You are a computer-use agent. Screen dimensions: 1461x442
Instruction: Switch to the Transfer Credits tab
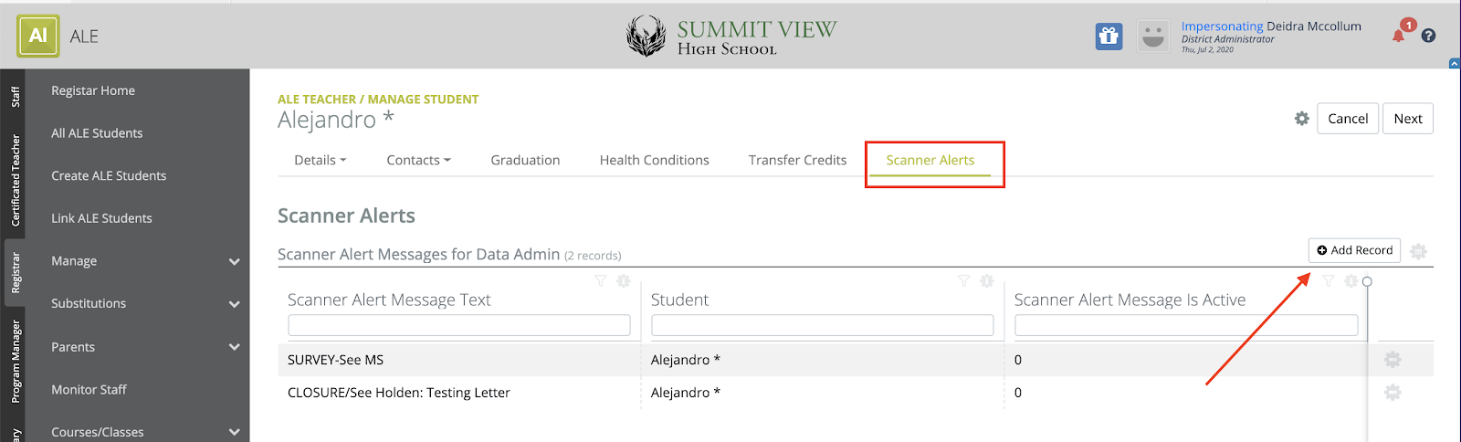click(797, 161)
